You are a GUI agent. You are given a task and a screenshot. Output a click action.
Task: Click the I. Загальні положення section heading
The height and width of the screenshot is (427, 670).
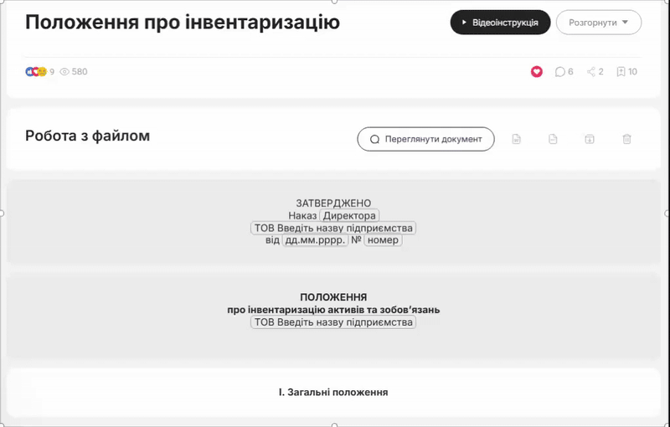(333, 392)
